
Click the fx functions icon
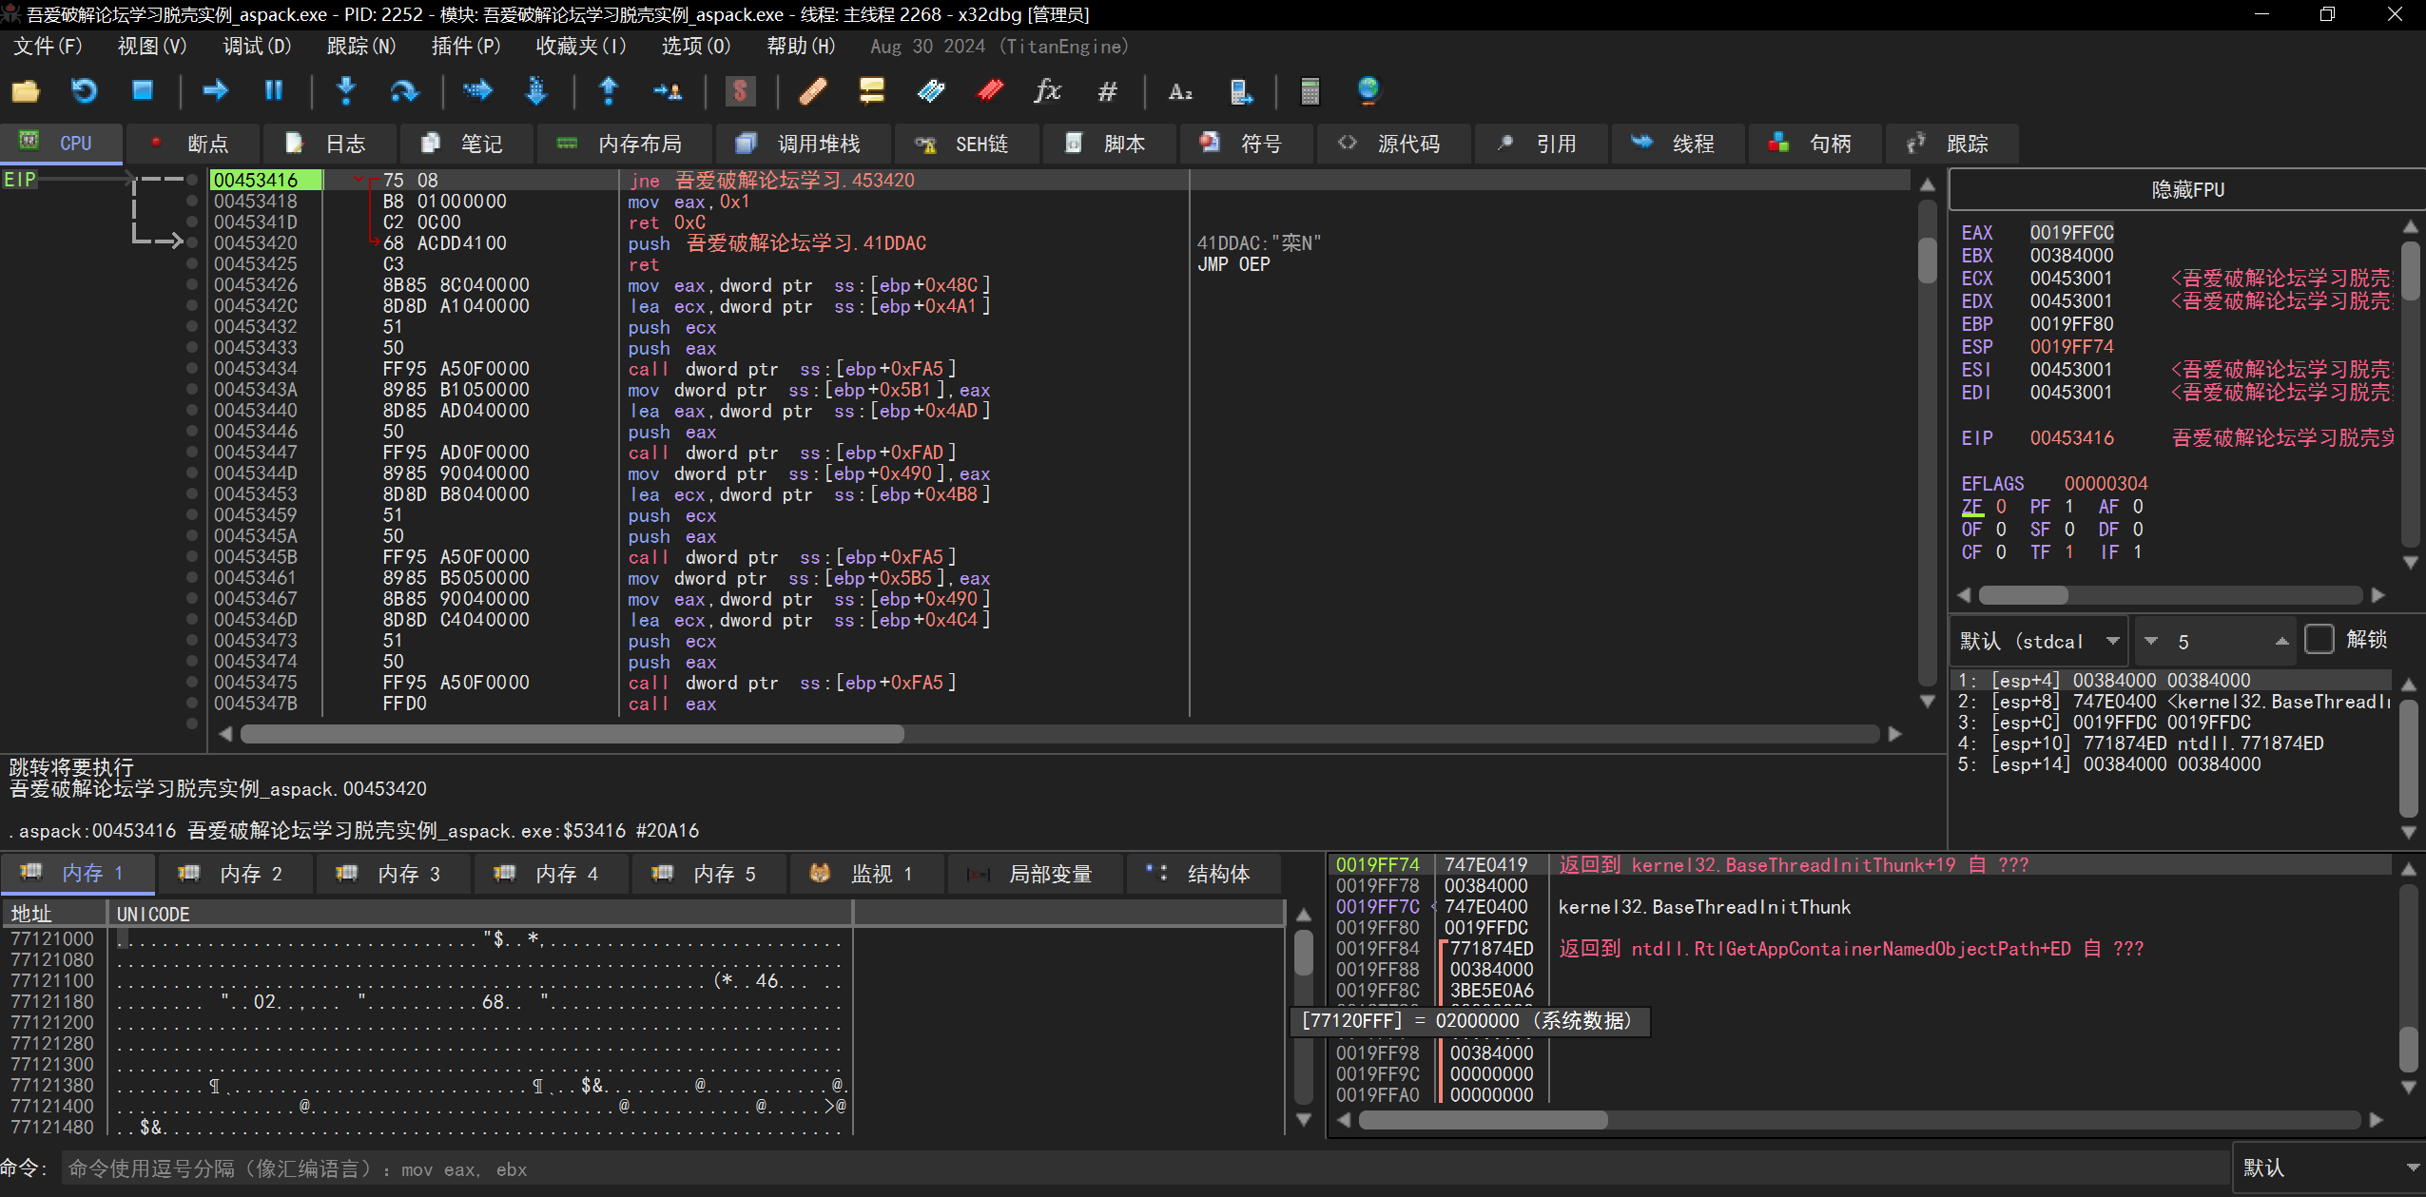tap(1047, 91)
